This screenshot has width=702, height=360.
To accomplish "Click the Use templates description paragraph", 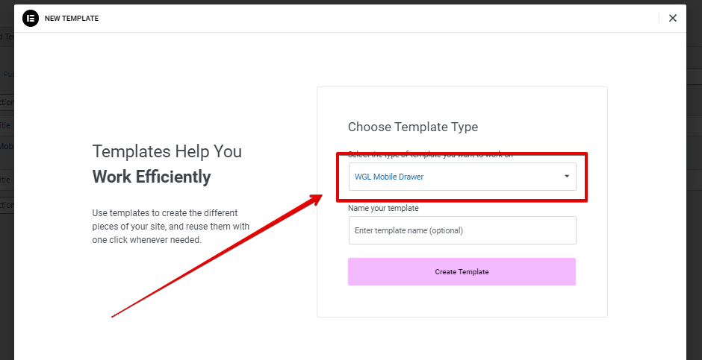I will point(170,227).
